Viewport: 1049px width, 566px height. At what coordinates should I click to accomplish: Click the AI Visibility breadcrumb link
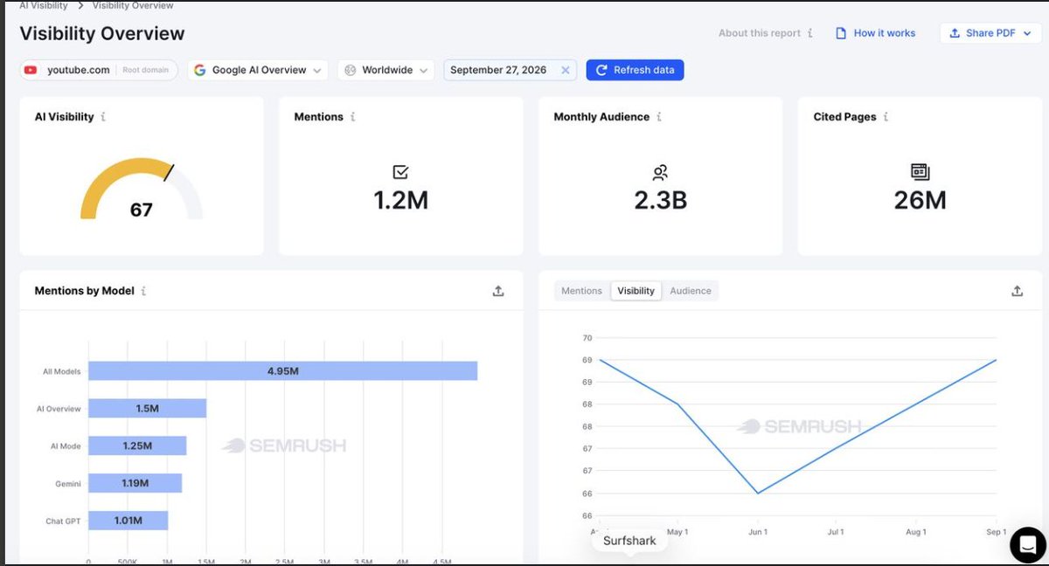click(44, 5)
